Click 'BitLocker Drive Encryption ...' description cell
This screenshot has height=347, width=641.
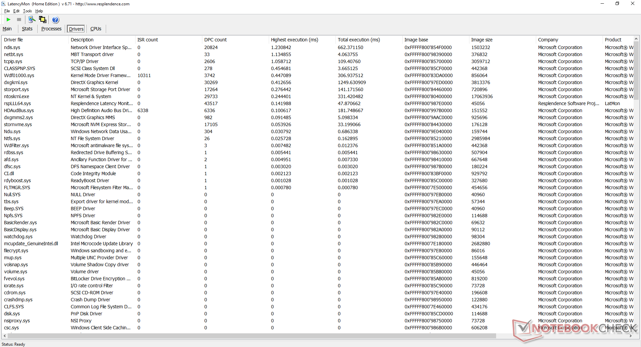click(100, 279)
